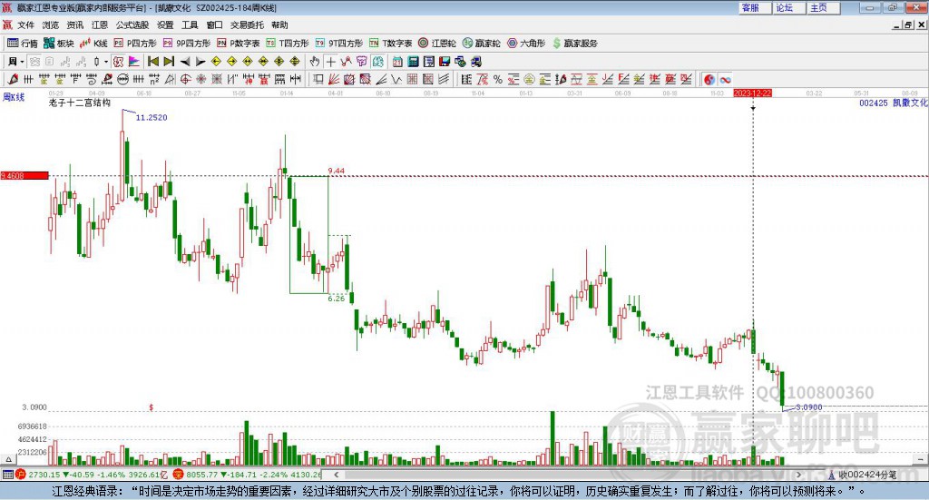929x500 pixels.
Task: Select the red crosshair target tool
Action: point(186,79)
